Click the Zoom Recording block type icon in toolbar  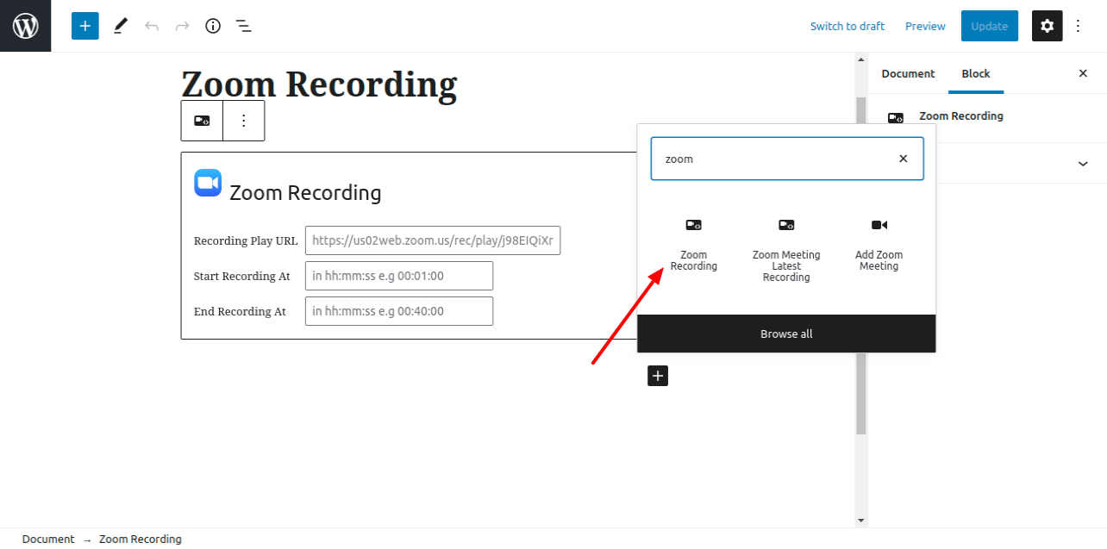tap(202, 121)
